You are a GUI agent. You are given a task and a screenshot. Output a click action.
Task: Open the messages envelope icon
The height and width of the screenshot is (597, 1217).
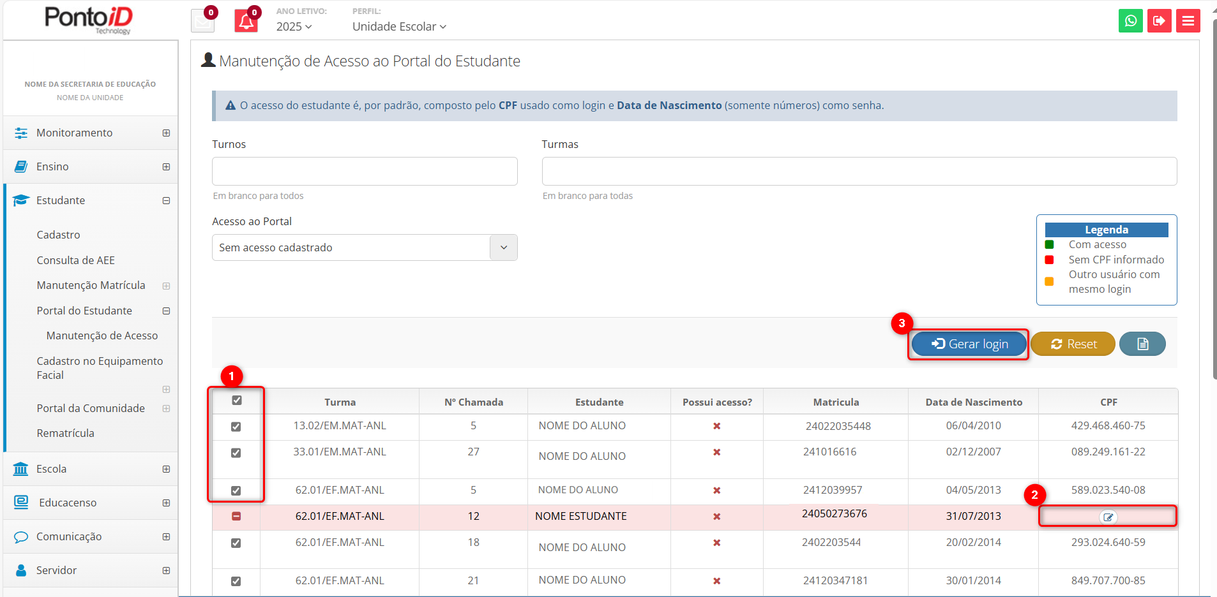[203, 22]
